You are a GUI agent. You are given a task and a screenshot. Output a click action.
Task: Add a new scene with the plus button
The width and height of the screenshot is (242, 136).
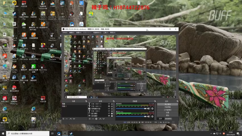tap(64, 119)
